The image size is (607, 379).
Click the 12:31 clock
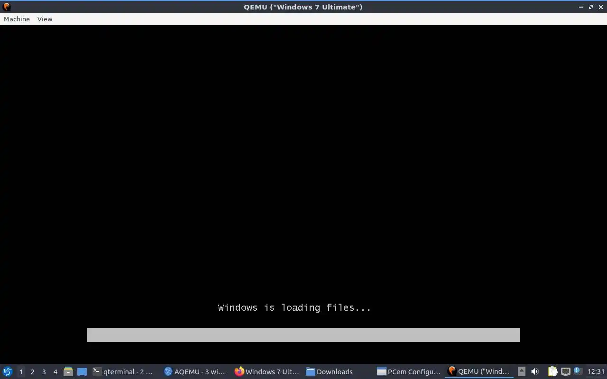(x=596, y=371)
